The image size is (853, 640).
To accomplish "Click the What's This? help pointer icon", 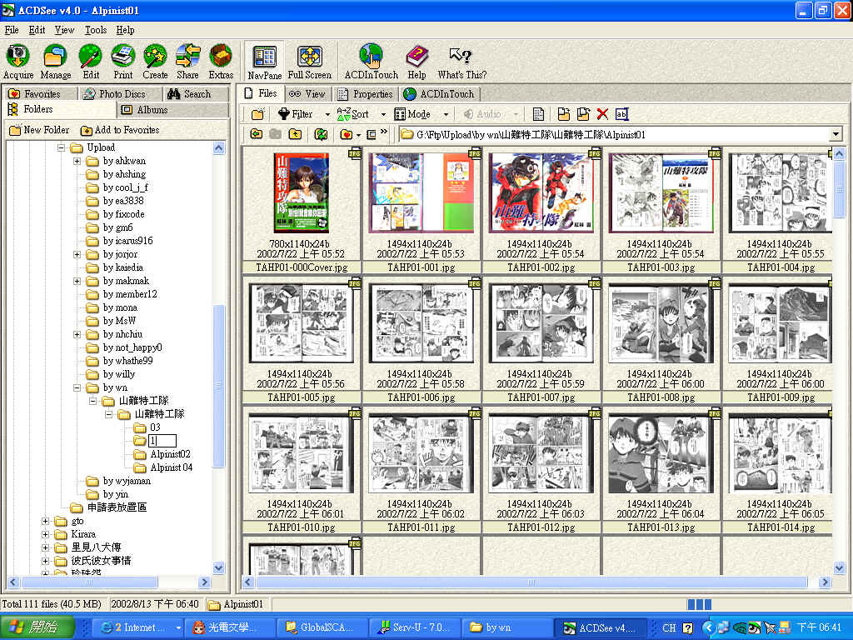I will coord(461,57).
